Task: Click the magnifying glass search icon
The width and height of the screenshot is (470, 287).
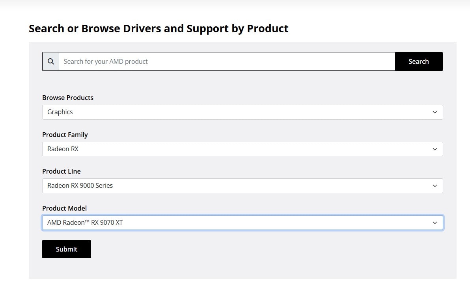Action: click(x=51, y=61)
